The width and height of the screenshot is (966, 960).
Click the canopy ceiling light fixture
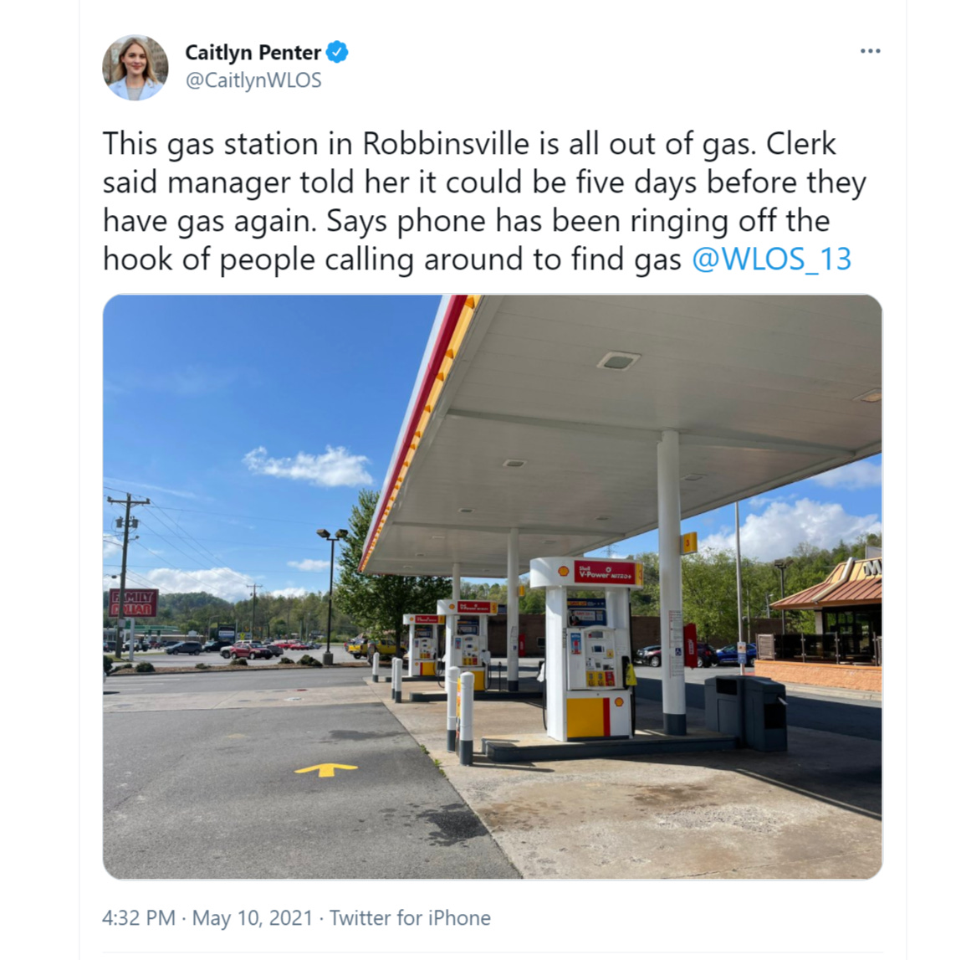pyautogui.click(x=619, y=361)
